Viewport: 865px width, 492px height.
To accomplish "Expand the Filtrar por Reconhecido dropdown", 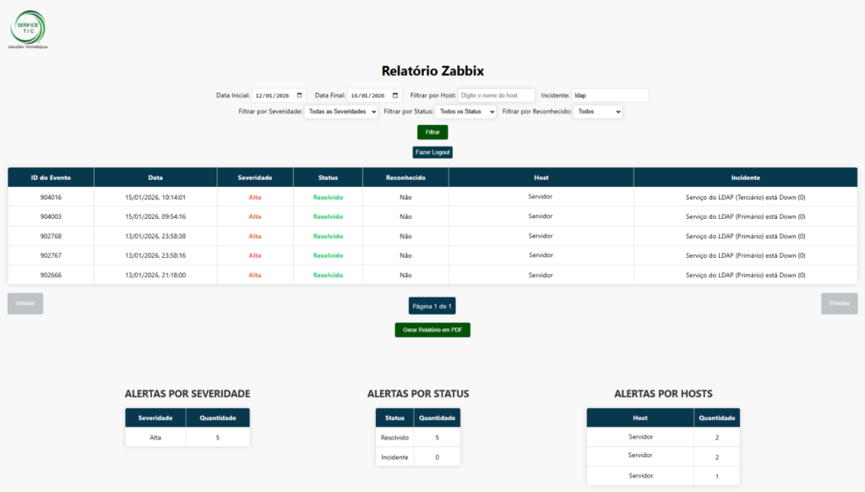I will tap(597, 112).
